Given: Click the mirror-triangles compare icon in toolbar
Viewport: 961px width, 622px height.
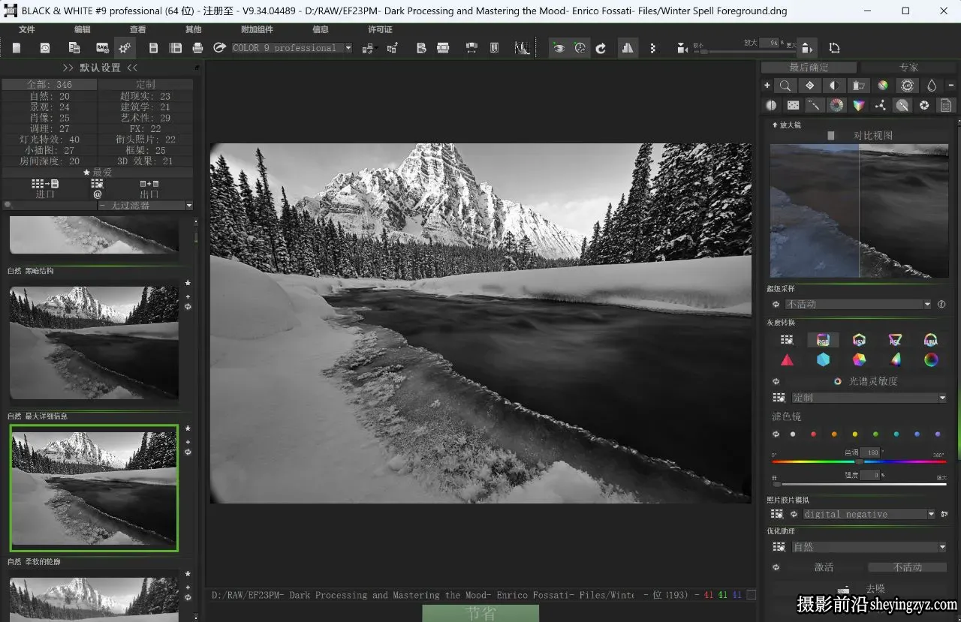Looking at the screenshot, I should coord(628,48).
